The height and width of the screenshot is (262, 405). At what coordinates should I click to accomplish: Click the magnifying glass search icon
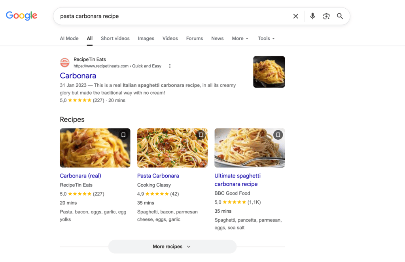(340, 16)
